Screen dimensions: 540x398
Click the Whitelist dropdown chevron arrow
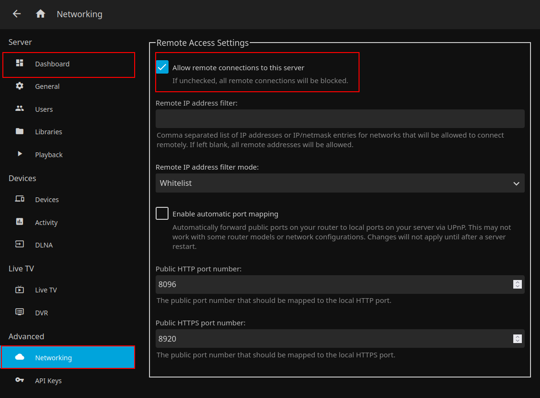(x=516, y=183)
